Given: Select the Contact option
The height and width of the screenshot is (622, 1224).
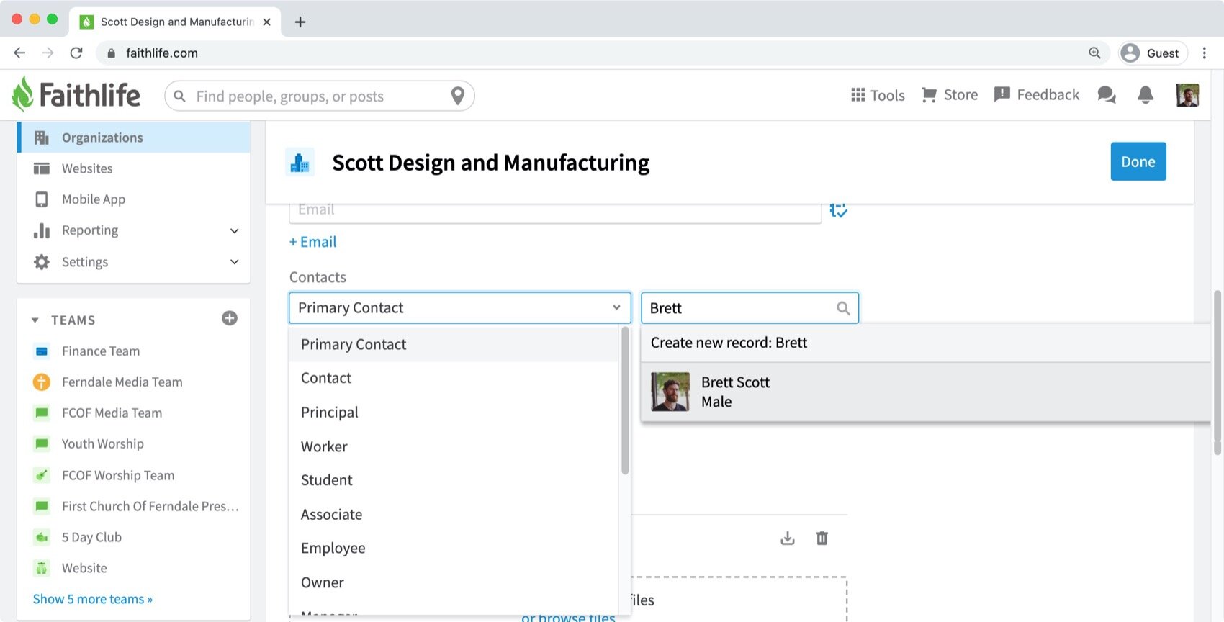Looking at the screenshot, I should [x=454, y=378].
